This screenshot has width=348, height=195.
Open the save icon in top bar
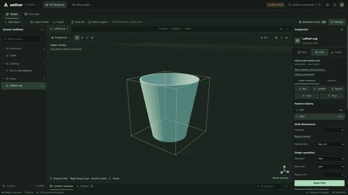pos(327,5)
